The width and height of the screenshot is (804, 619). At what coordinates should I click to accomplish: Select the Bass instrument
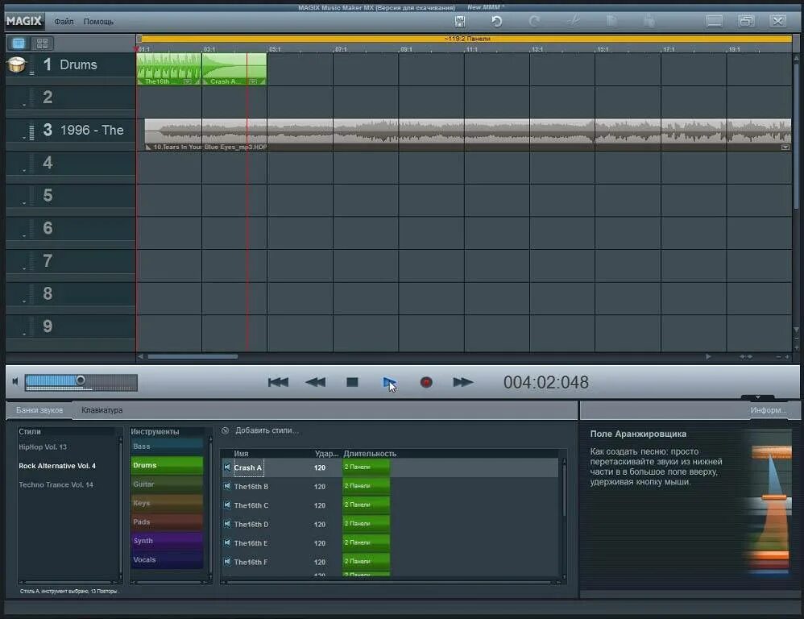167,447
